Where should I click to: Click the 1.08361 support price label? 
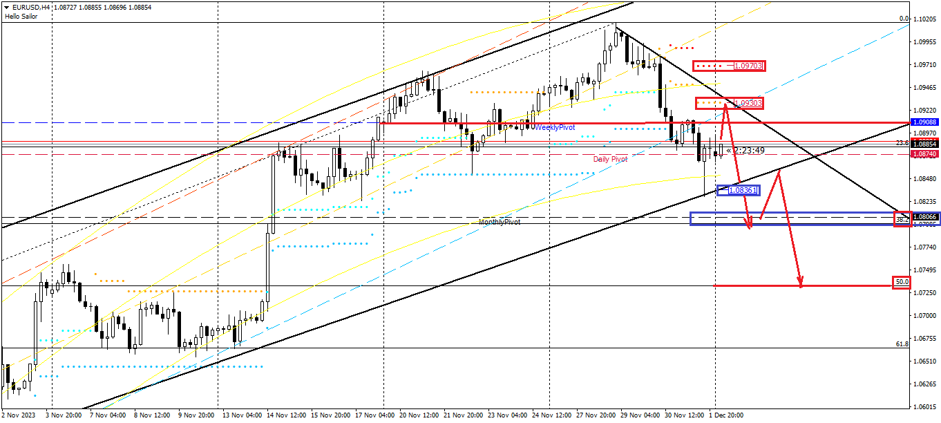point(743,190)
